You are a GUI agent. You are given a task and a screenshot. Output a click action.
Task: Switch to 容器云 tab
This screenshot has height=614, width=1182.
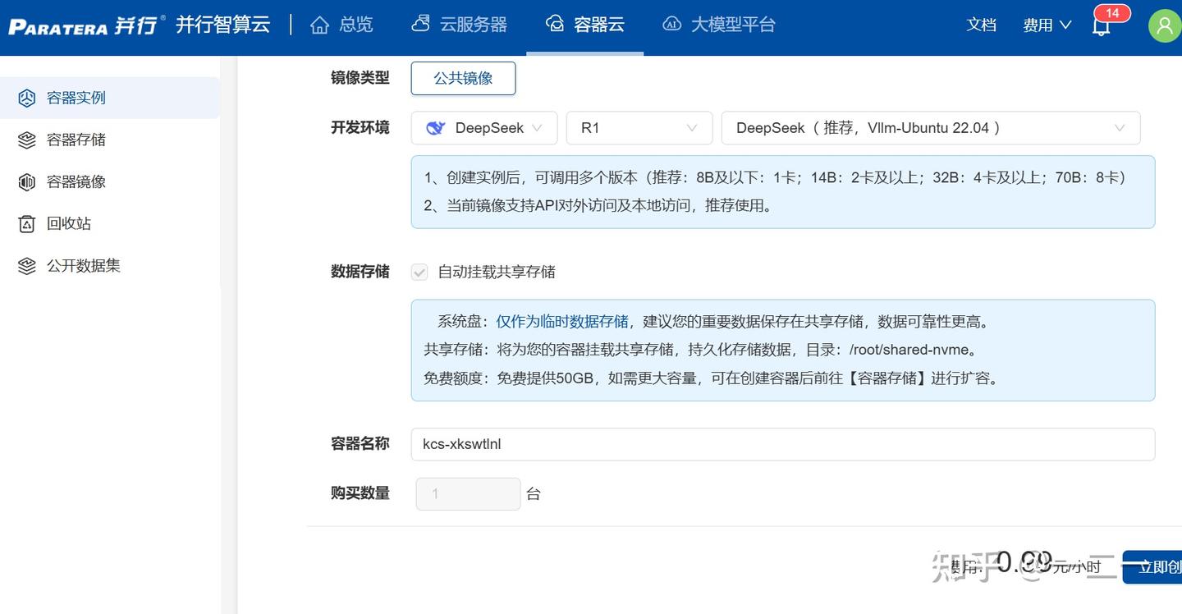coord(585,25)
